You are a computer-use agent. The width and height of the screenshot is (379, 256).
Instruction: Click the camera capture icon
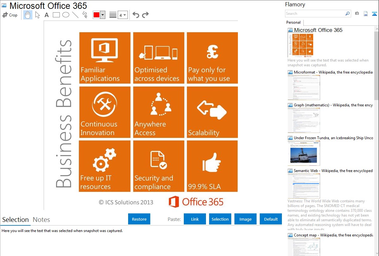[357, 14]
